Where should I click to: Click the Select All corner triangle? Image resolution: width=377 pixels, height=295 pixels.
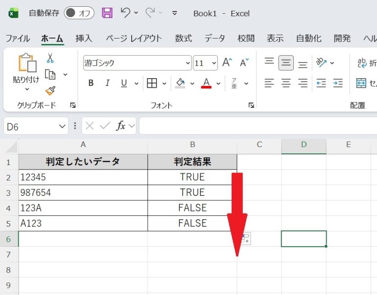[x=11, y=147]
